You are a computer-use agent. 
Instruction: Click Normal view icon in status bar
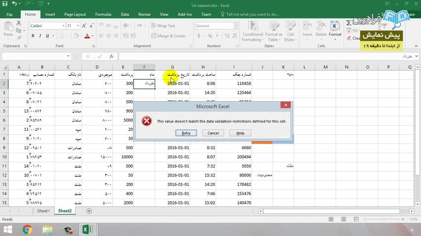(331, 219)
